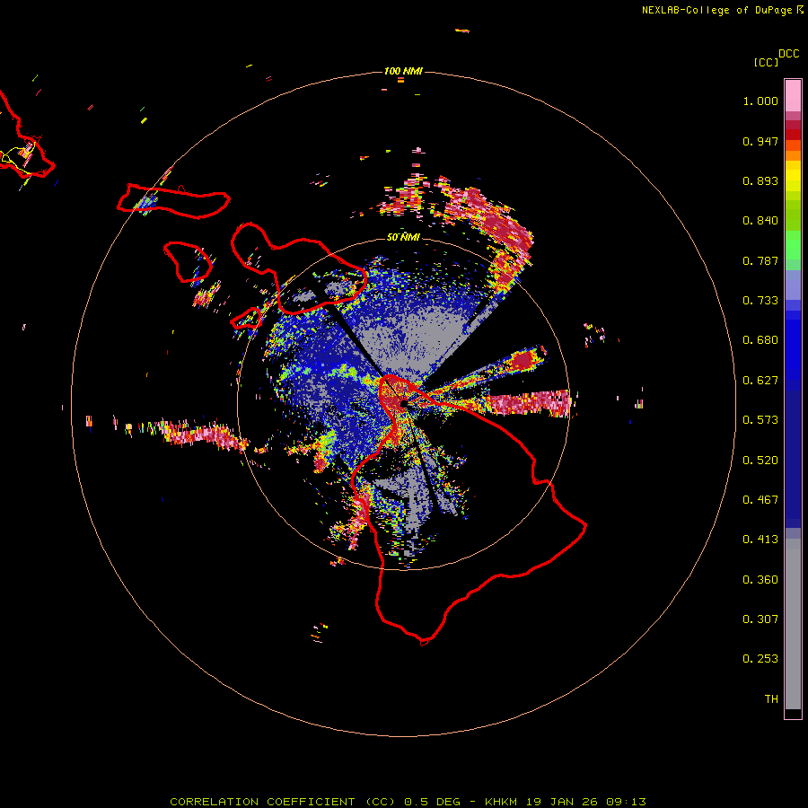Click the 100 NMI range ring label
808x808 pixels.
point(403,71)
